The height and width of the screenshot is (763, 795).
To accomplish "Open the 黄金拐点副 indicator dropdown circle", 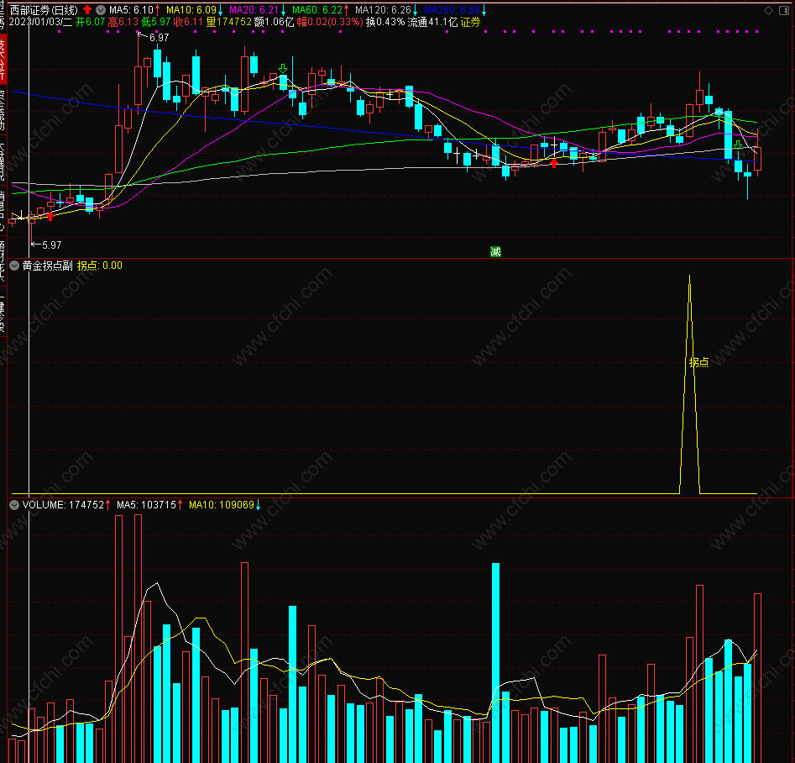I will pyautogui.click(x=14, y=265).
